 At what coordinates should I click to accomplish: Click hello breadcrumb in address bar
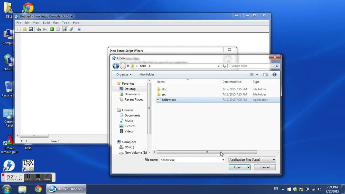(x=143, y=66)
